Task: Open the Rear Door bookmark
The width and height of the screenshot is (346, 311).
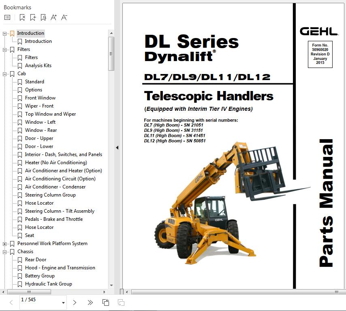Action: [36, 260]
